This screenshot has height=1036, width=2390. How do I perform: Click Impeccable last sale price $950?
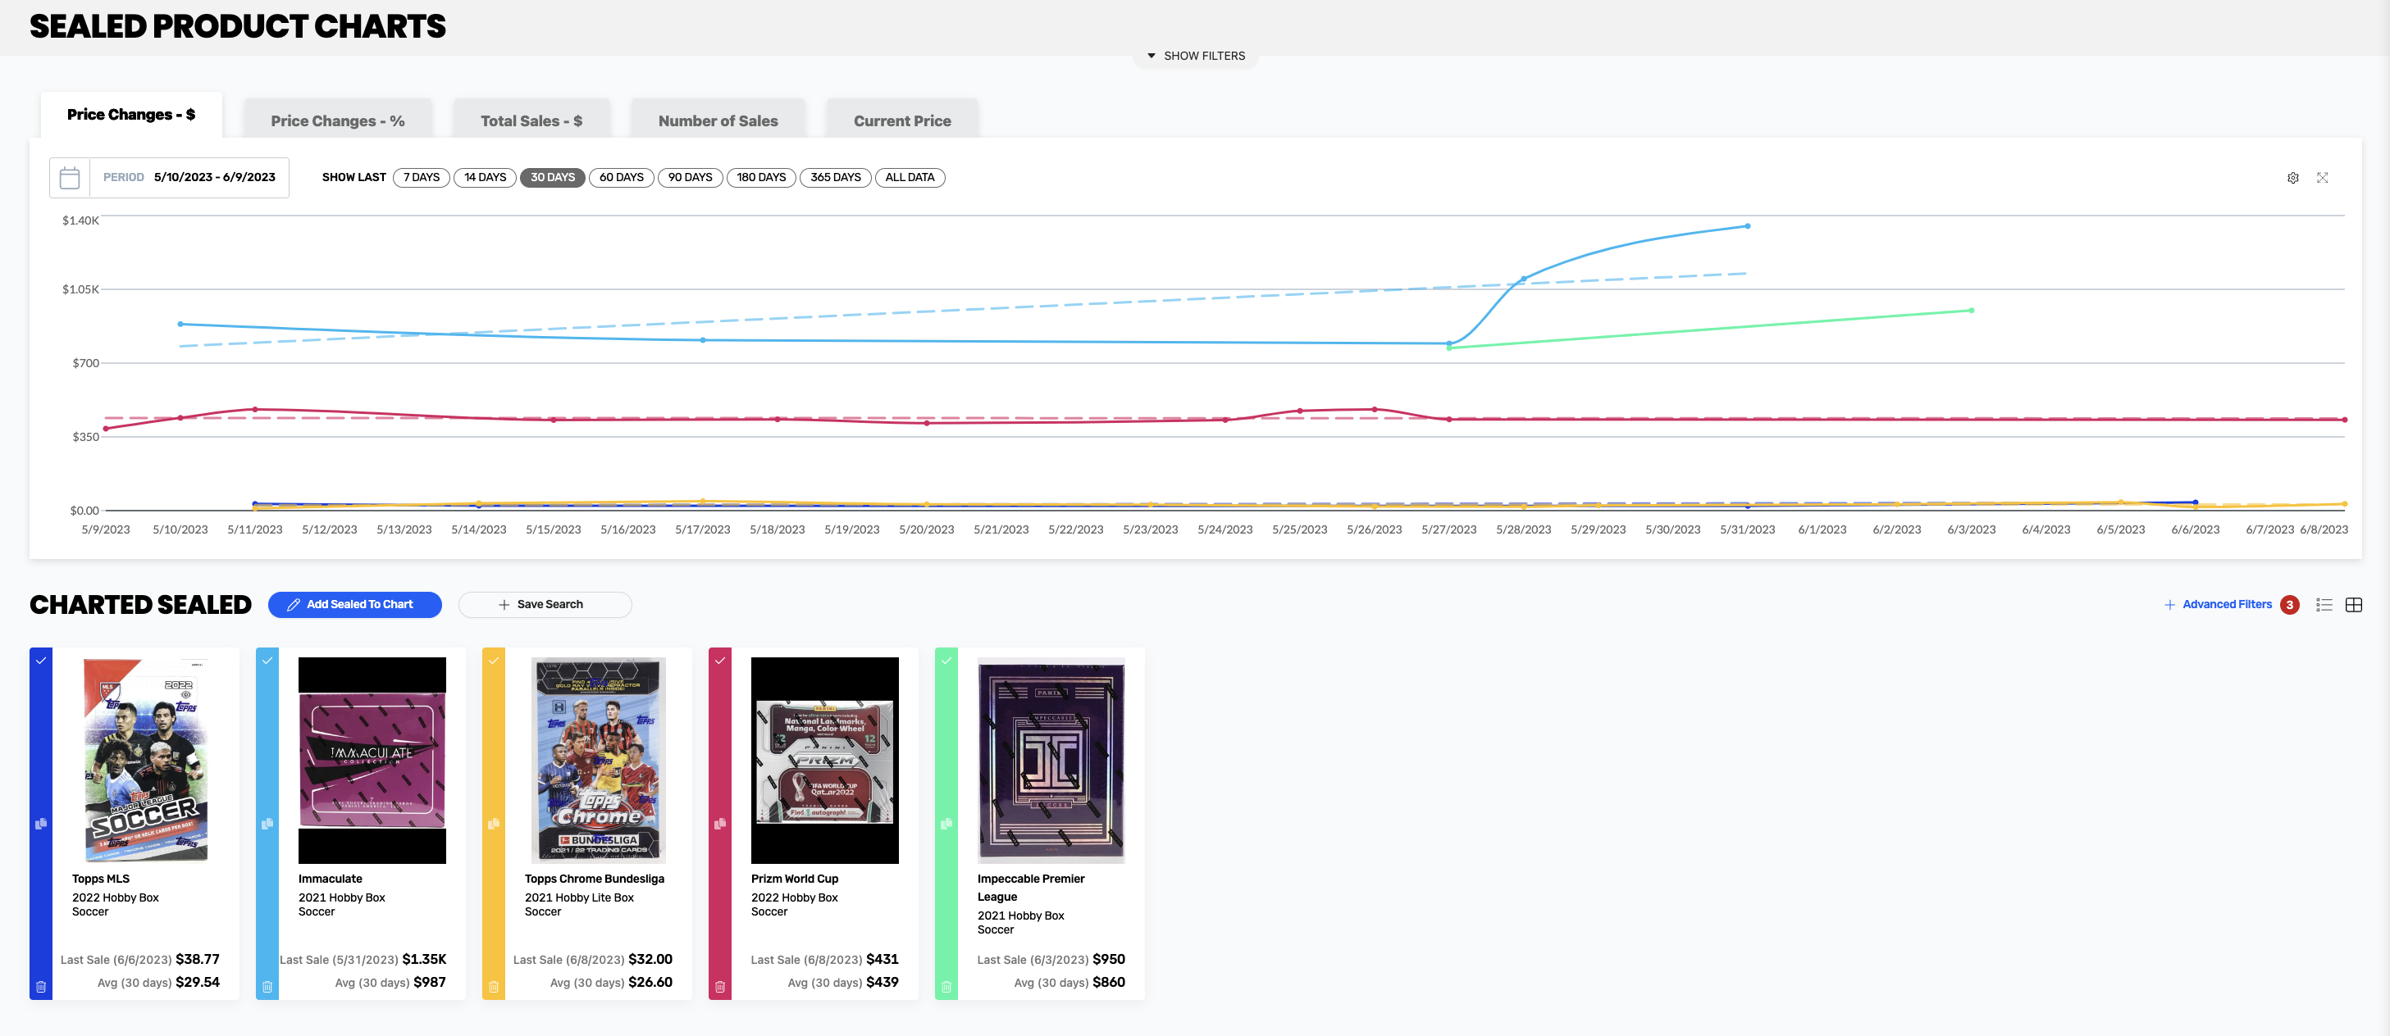click(x=1109, y=959)
